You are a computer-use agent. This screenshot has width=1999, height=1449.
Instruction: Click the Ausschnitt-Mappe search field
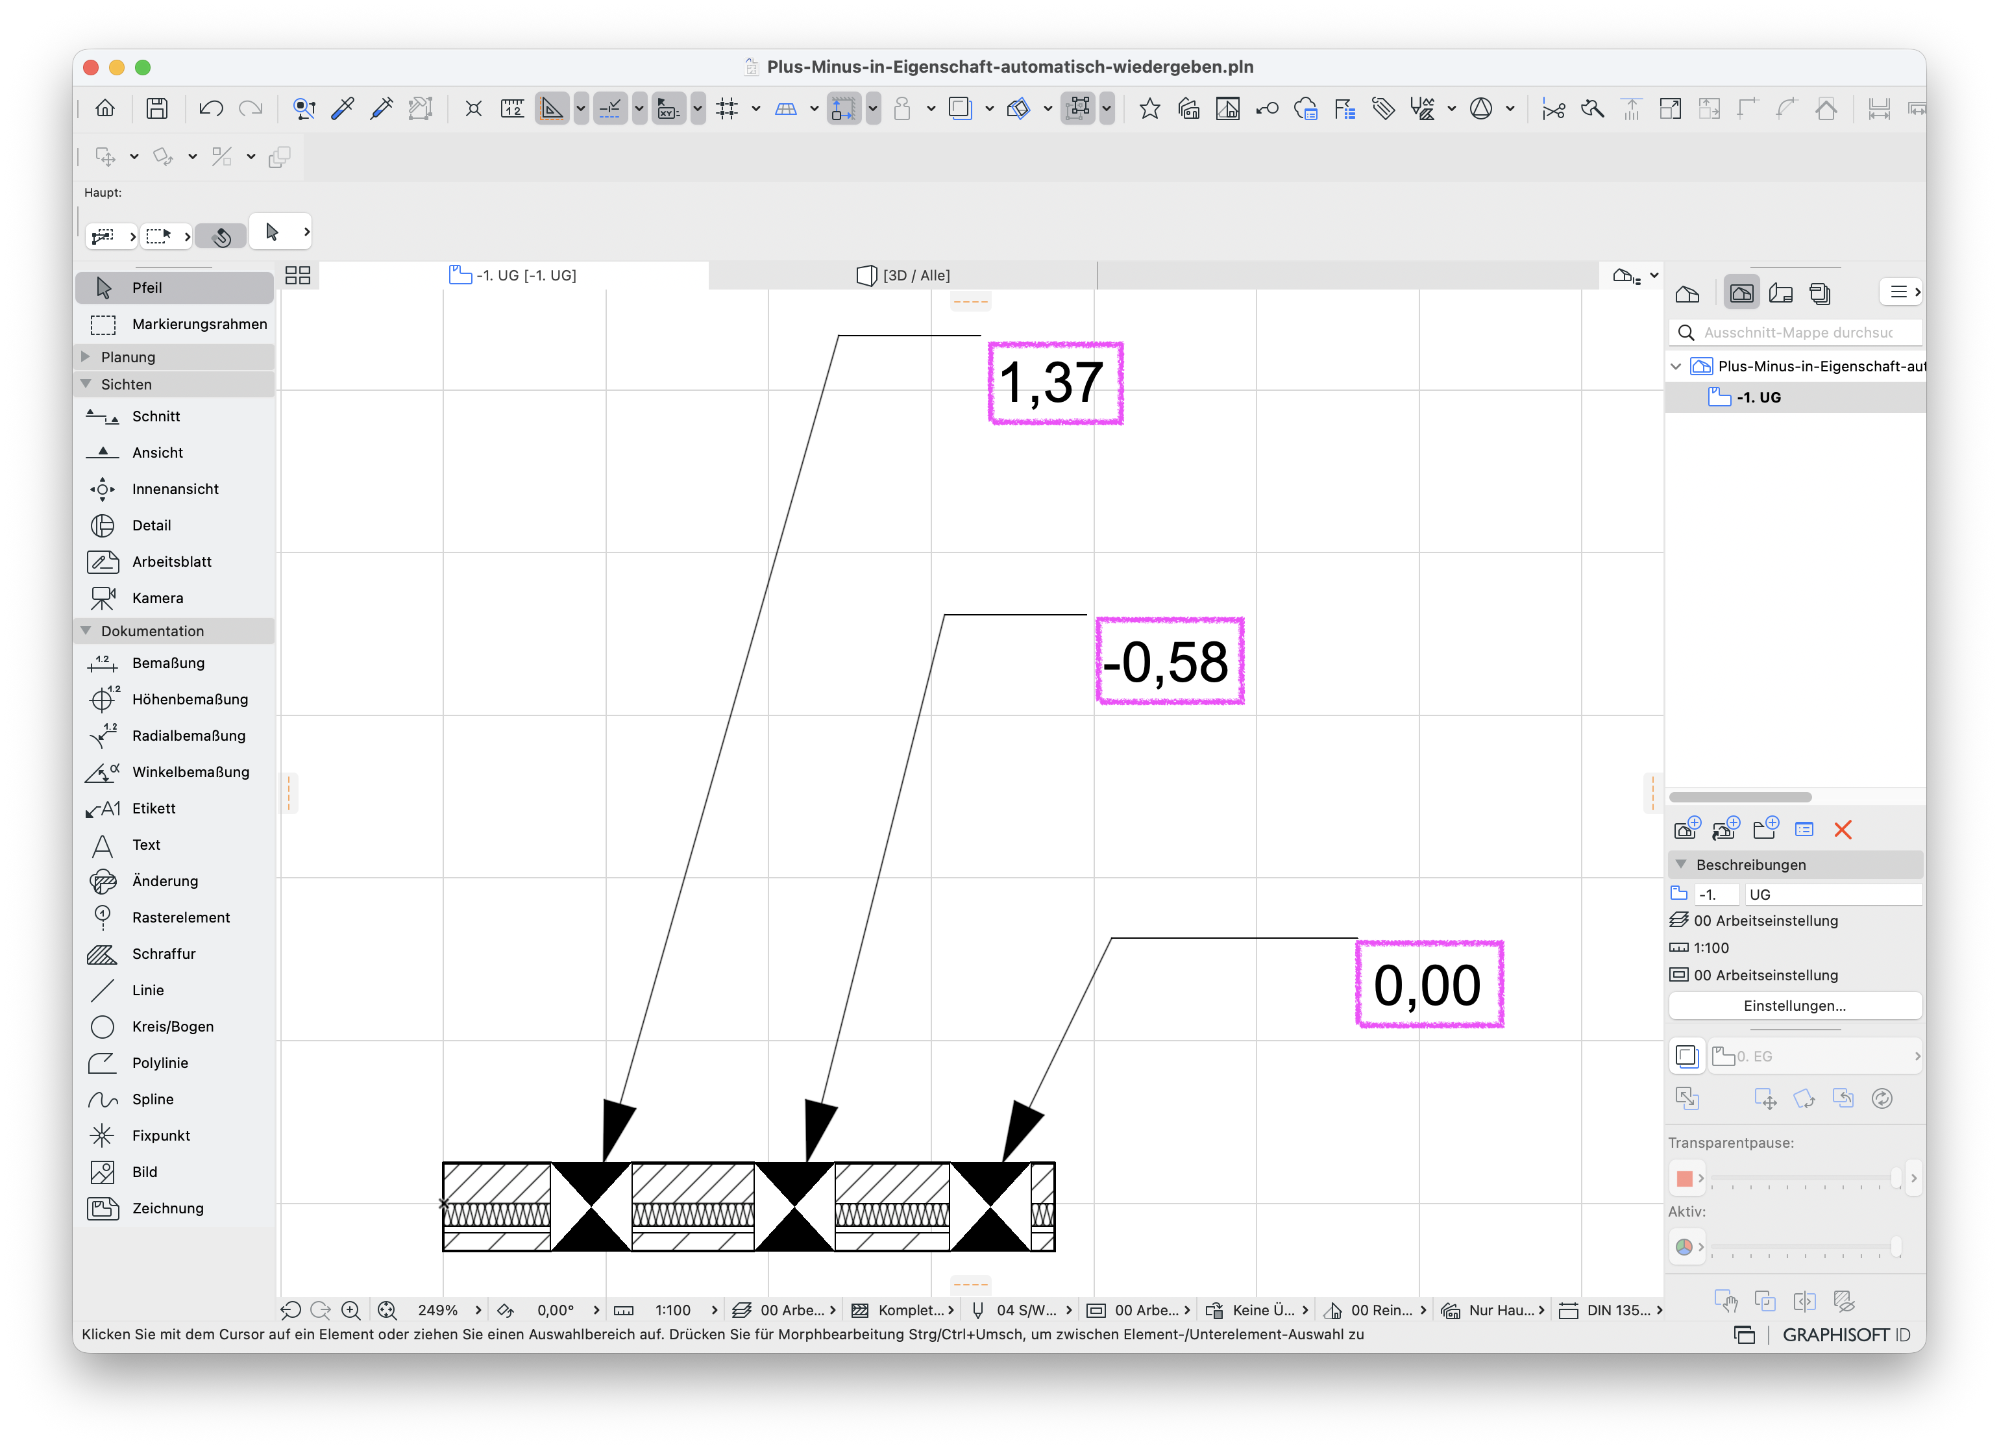point(1795,332)
